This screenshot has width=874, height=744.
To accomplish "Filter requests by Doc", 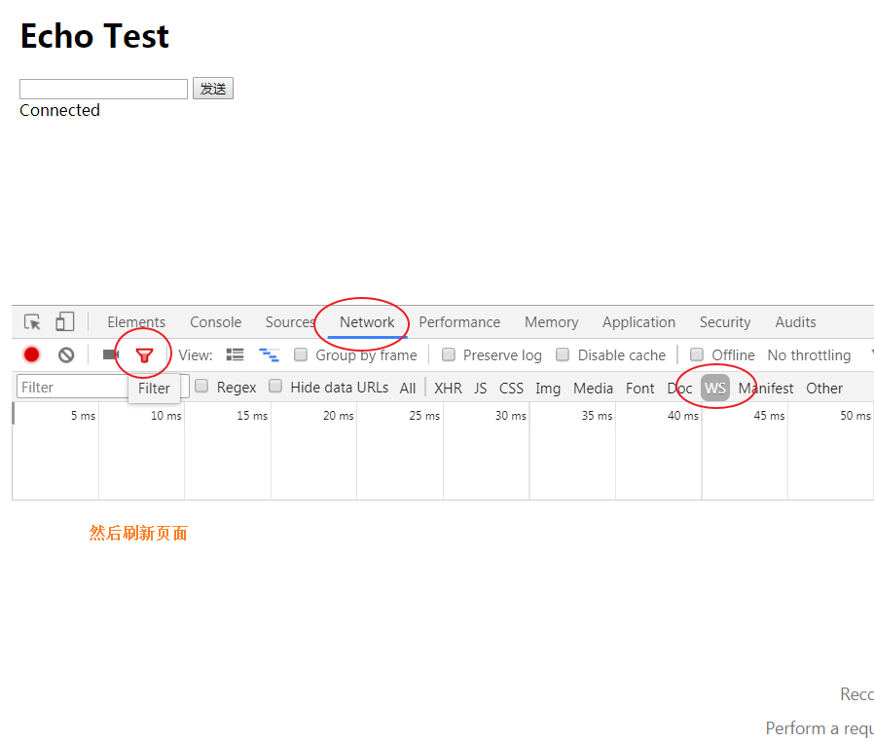I will [x=679, y=389].
